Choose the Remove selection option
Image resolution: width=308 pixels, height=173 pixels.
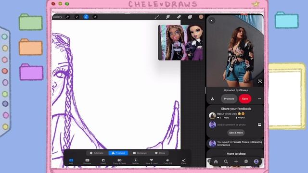(87, 161)
